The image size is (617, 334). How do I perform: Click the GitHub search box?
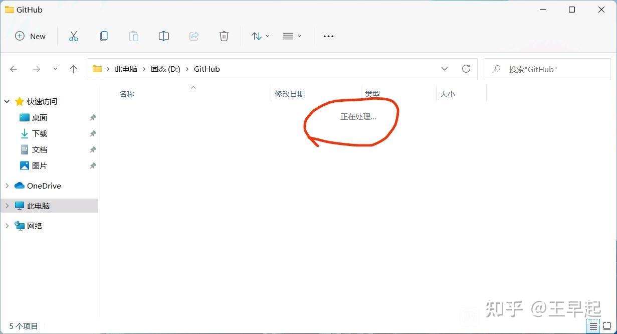point(546,69)
